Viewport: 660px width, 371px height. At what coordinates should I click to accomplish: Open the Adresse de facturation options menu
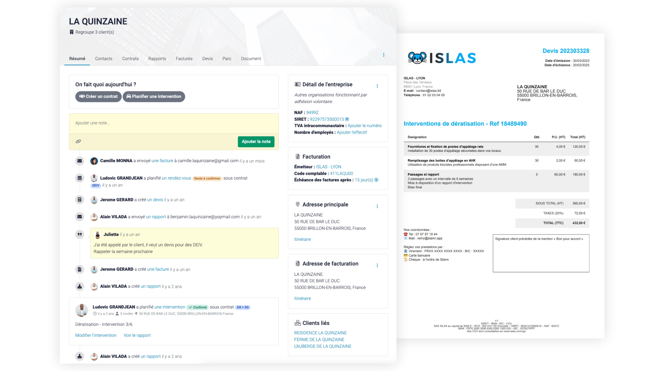378,265
